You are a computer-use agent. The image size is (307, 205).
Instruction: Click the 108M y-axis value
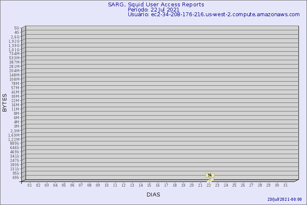pyautogui.click(x=14, y=79)
